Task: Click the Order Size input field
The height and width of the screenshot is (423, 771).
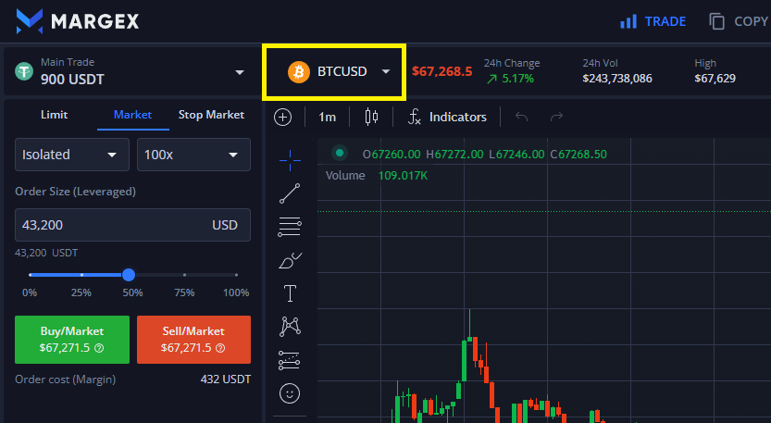Action: [x=111, y=225]
